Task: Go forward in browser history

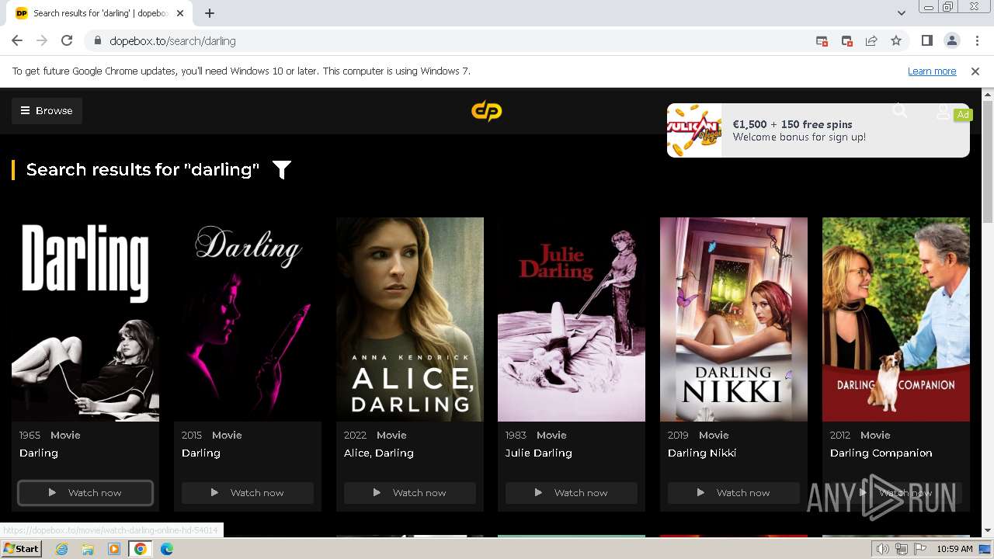Action: (x=42, y=41)
